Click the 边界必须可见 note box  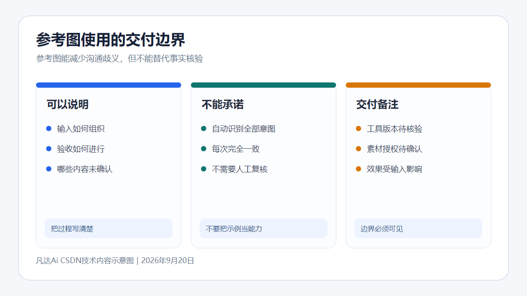click(x=418, y=228)
